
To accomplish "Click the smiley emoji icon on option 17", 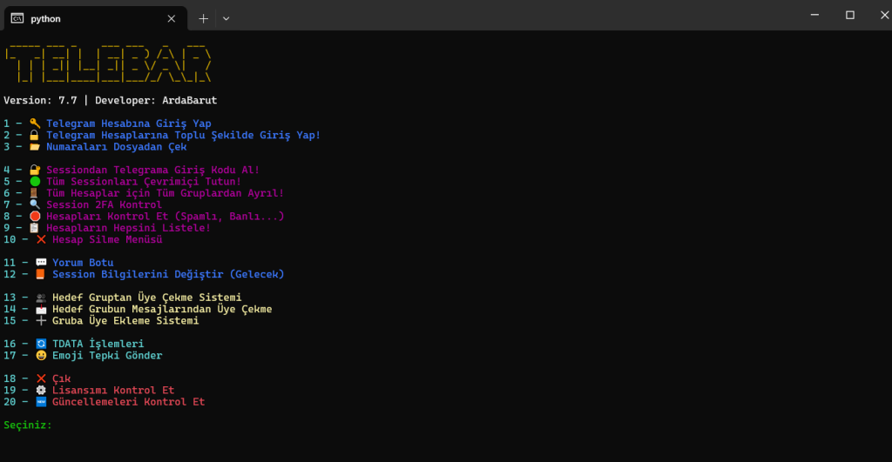I will (x=41, y=355).
